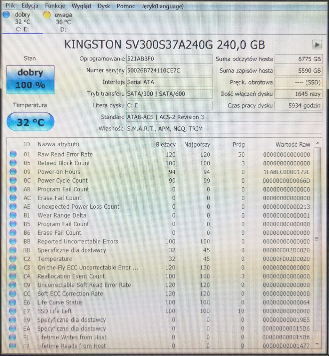Select the uwaga D: disk tab

(x=63, y=22)
